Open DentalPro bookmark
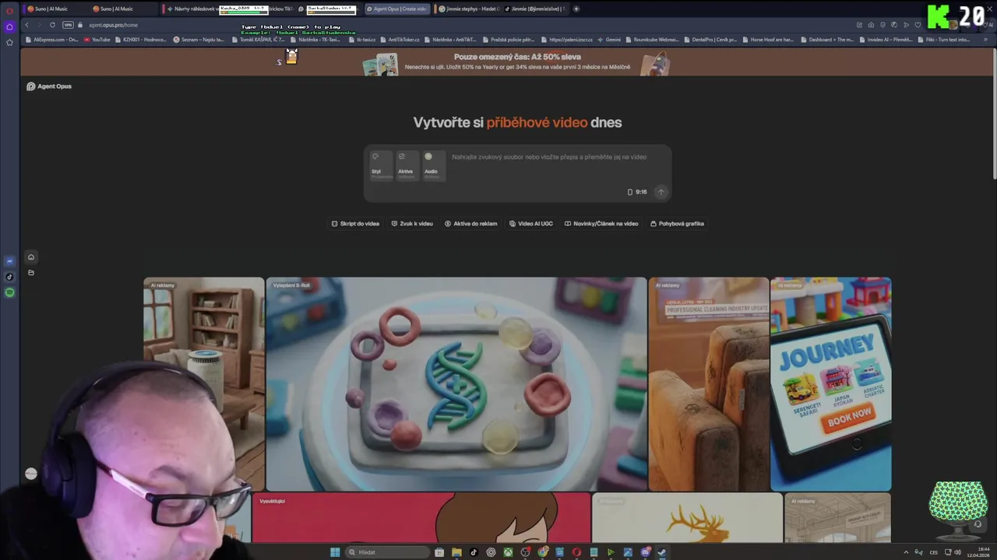The width and height of the screenshot is (997, 560). click(711, 40)
